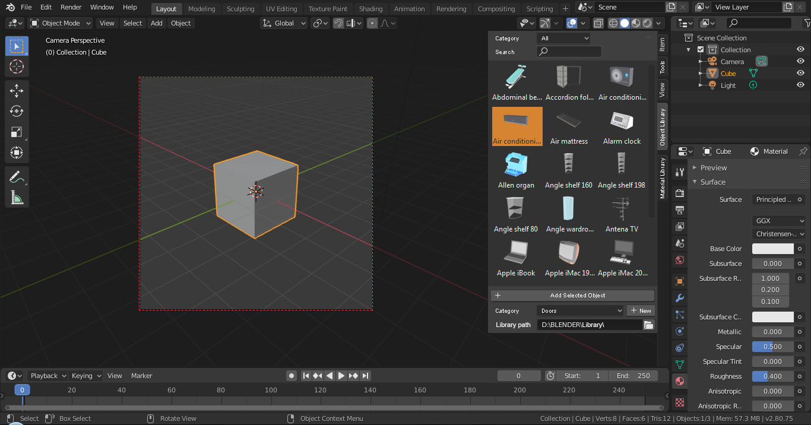Click the Principled surface shader button
The height and width of the screenshot is (425, 811).
click(773, 199)
